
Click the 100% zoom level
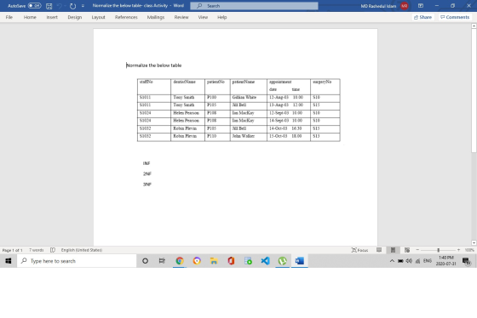click(x=469, y=250)
